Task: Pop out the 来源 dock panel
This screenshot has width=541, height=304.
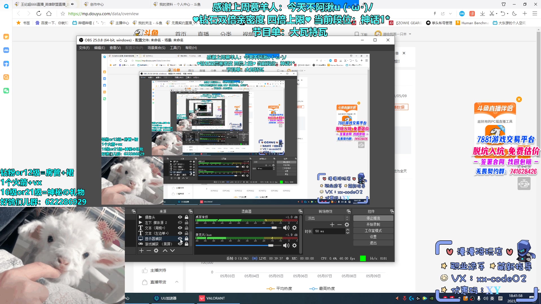Action: (x=190, y=211)
